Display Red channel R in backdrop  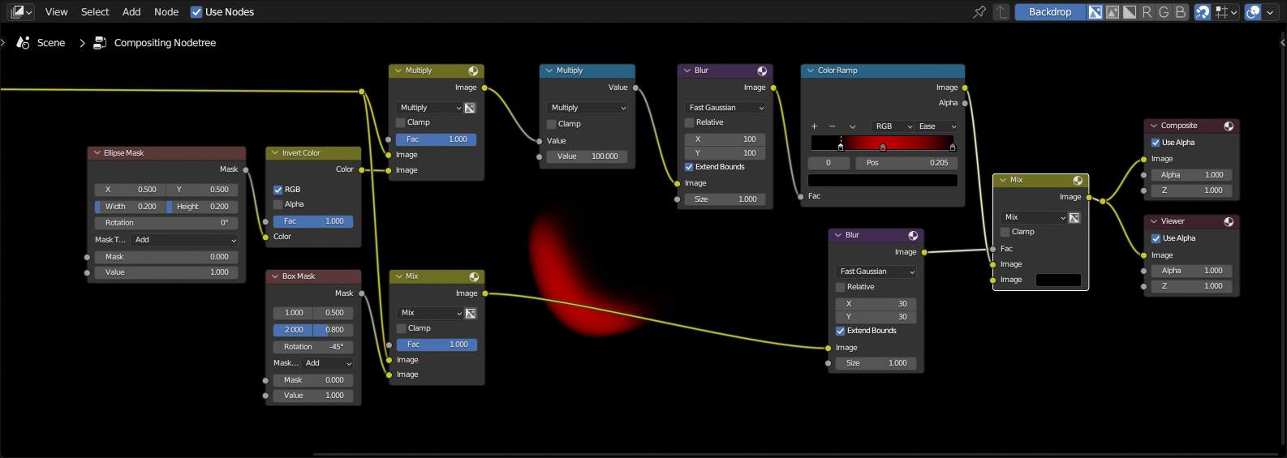tap(1146, 11)
